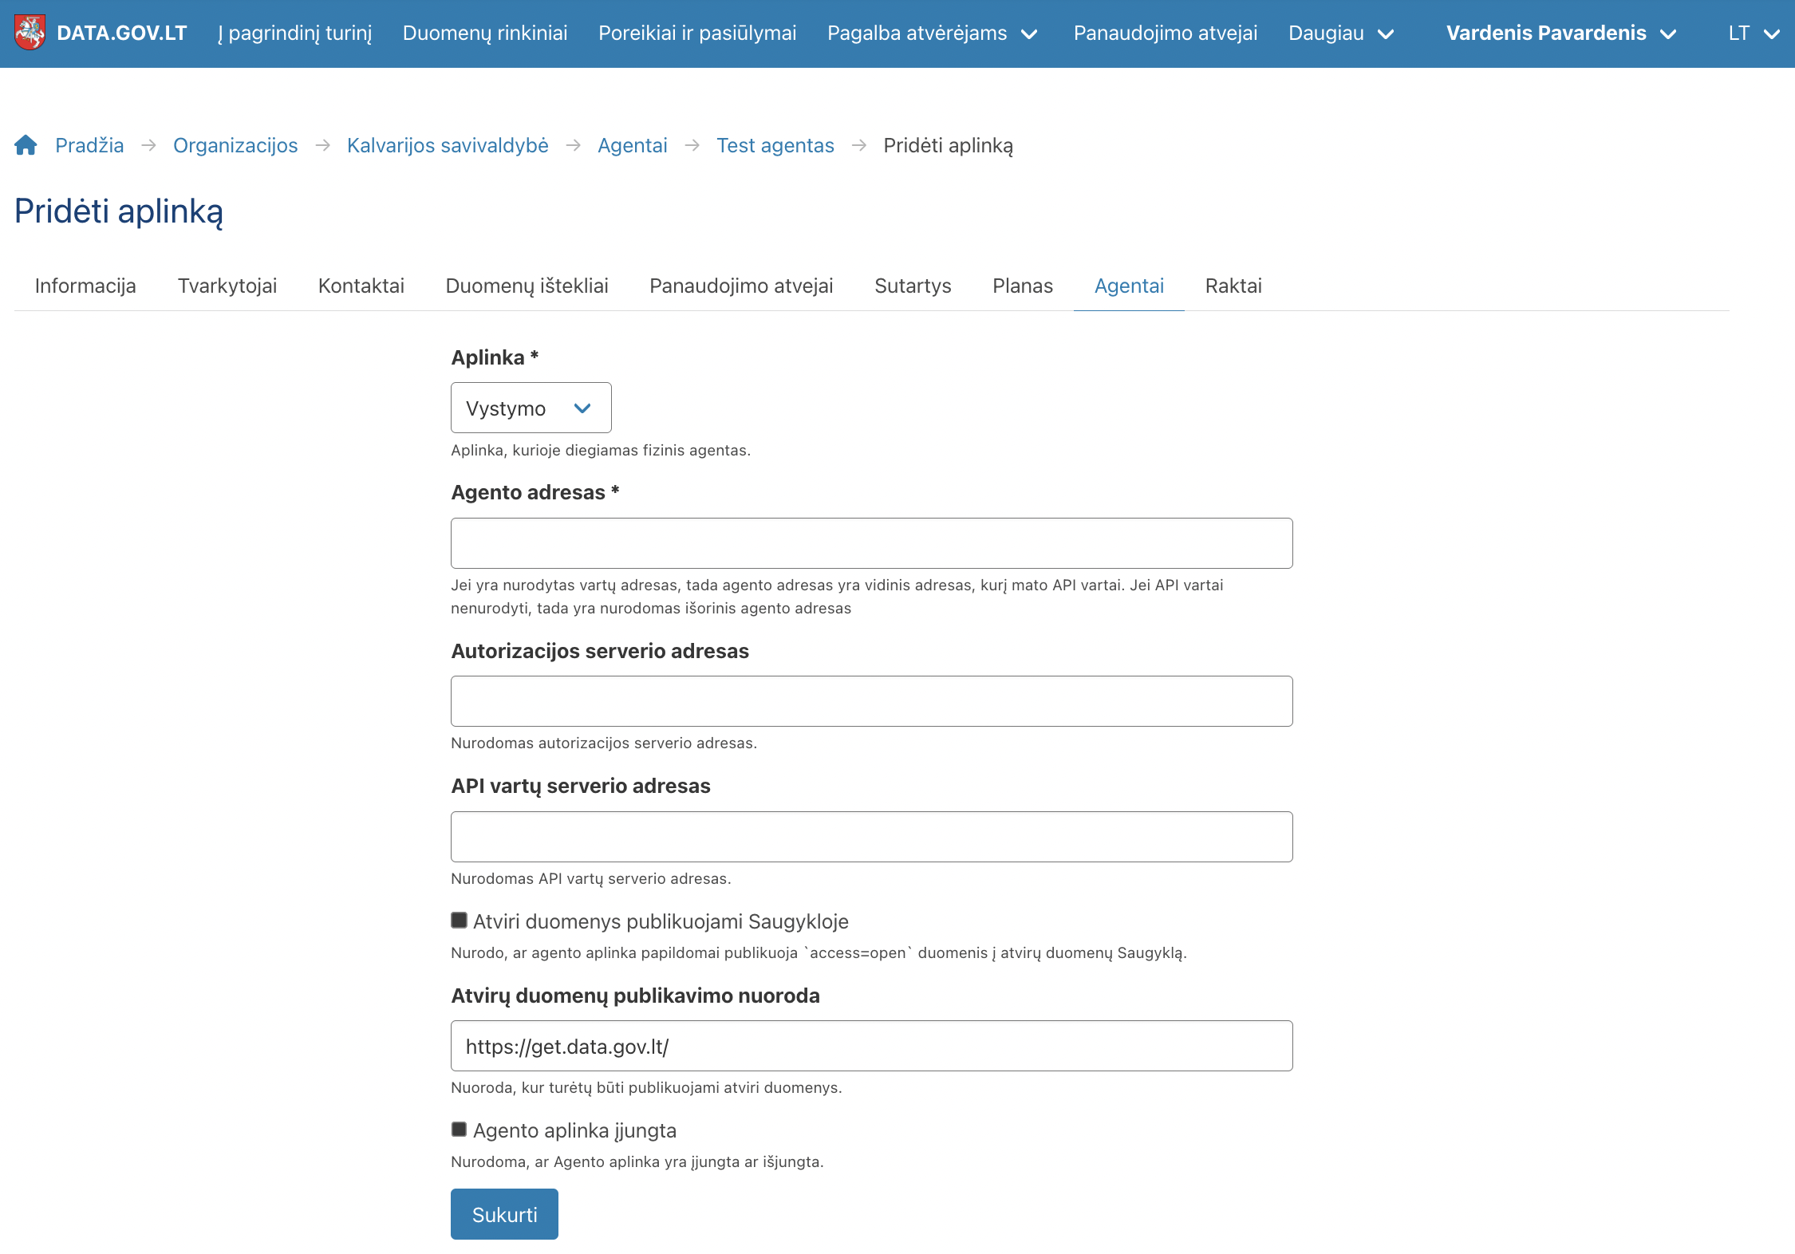
Task: Focus the Autorizacijos serverio adresas field
Action: tap(871, 701)
